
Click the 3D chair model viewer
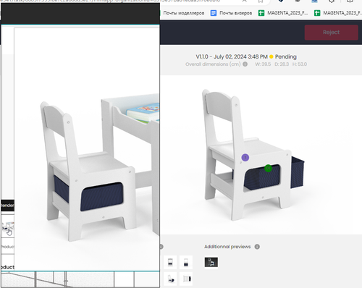[x=261, y=154]
